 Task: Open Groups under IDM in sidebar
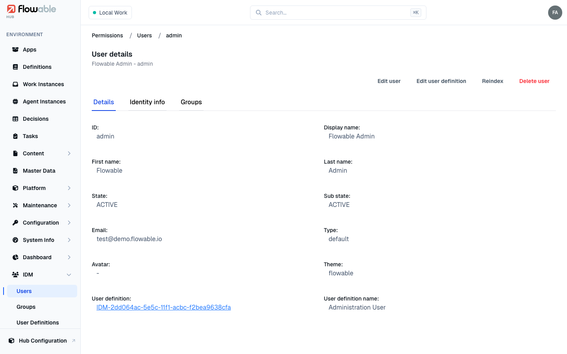tap(42, 307)
